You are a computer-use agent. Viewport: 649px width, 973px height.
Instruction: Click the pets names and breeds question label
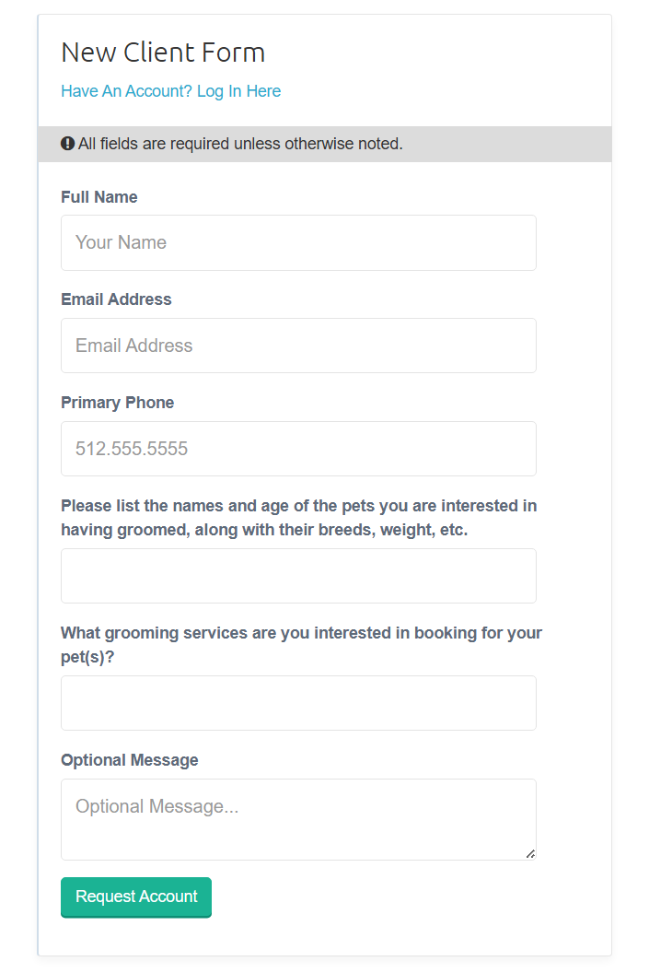point(298,518)
